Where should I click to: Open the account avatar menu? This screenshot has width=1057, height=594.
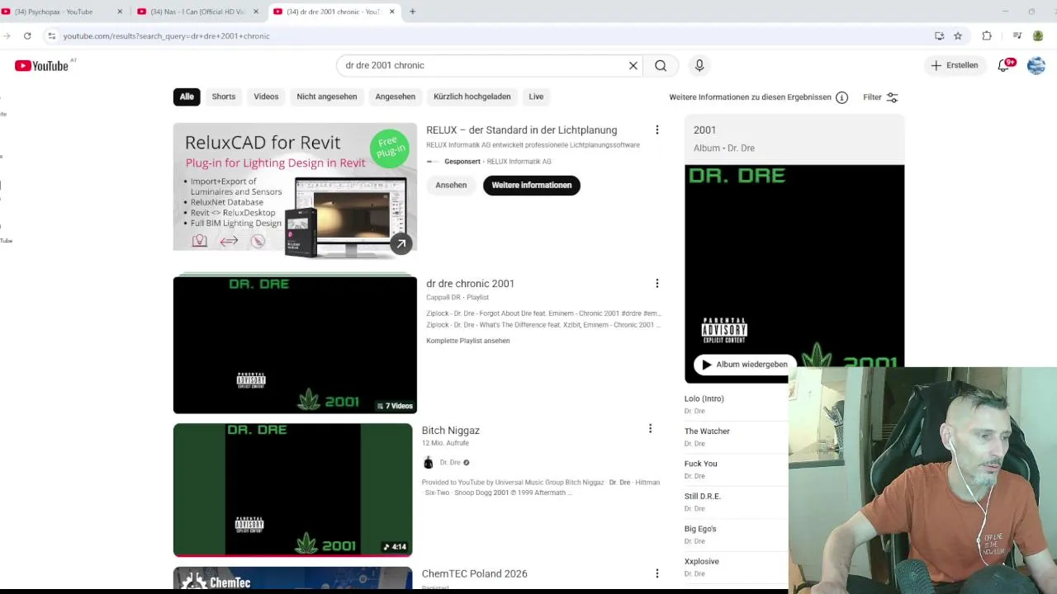(1036, 65)
